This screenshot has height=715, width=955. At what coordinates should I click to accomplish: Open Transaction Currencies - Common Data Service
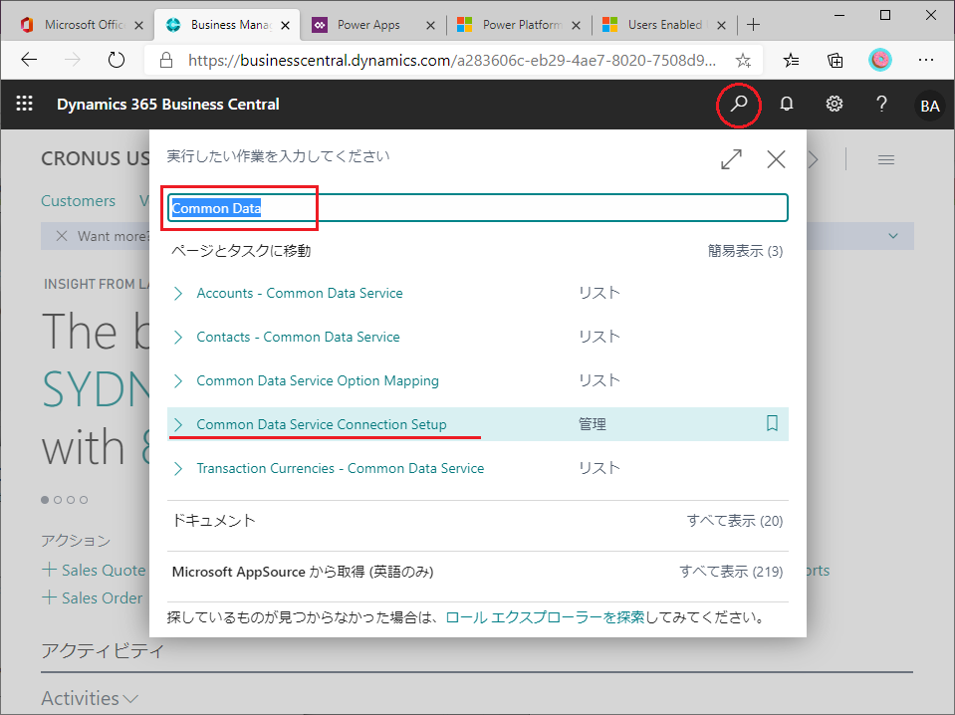tap(340, 468)
